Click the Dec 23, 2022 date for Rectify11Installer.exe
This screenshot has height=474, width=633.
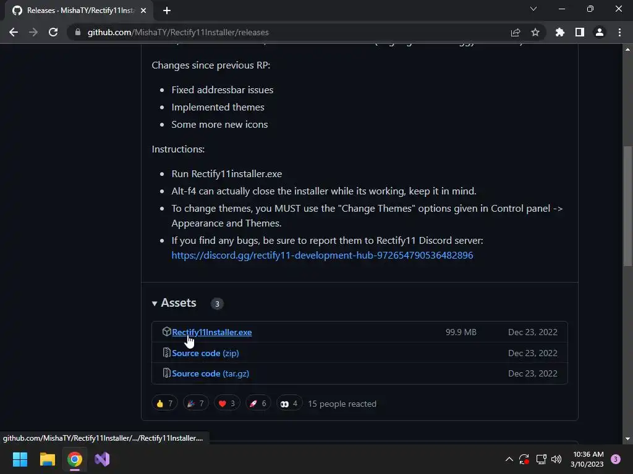click(532, 332)
